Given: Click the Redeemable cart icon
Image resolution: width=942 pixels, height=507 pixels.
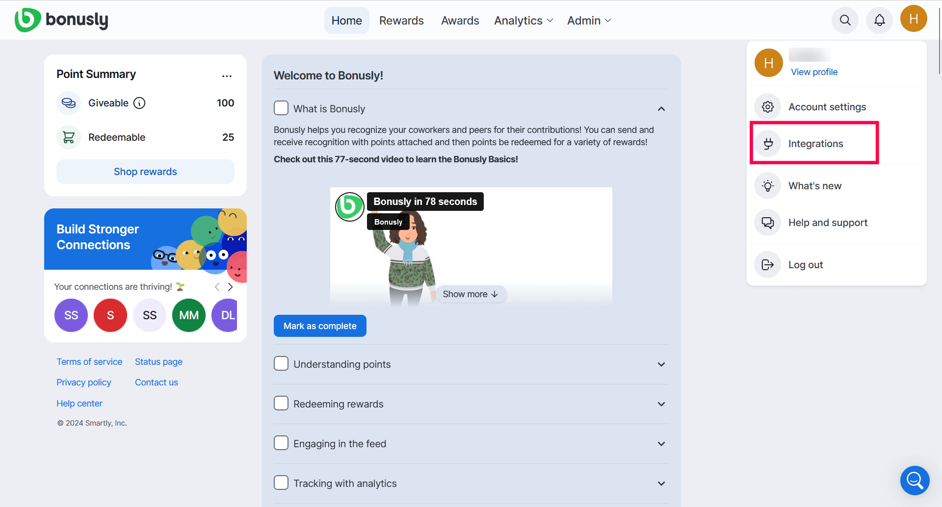Looking at the screenshot, I should pyautogui.click(x=69, y=137).
